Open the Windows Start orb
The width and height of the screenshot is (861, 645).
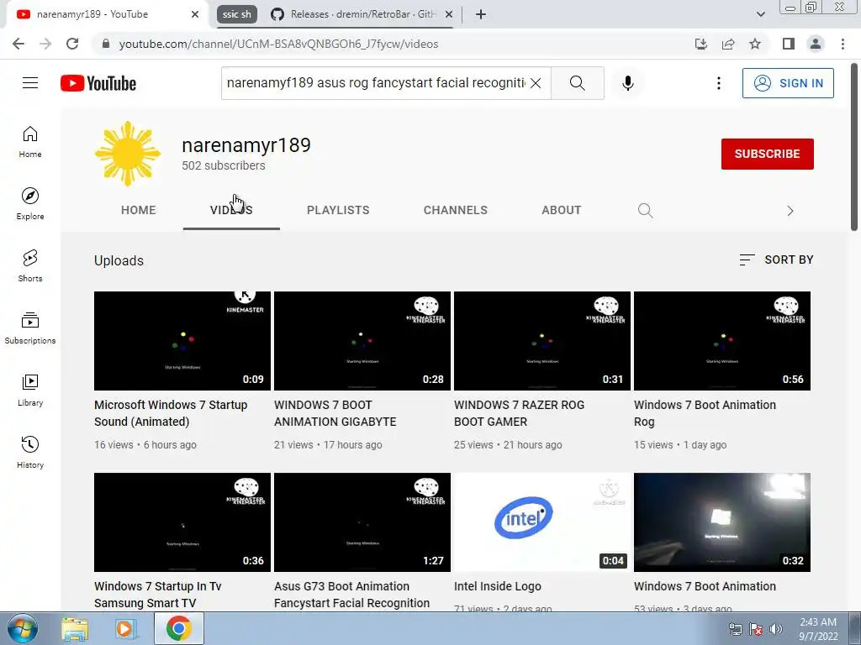(x=22, y=628)
